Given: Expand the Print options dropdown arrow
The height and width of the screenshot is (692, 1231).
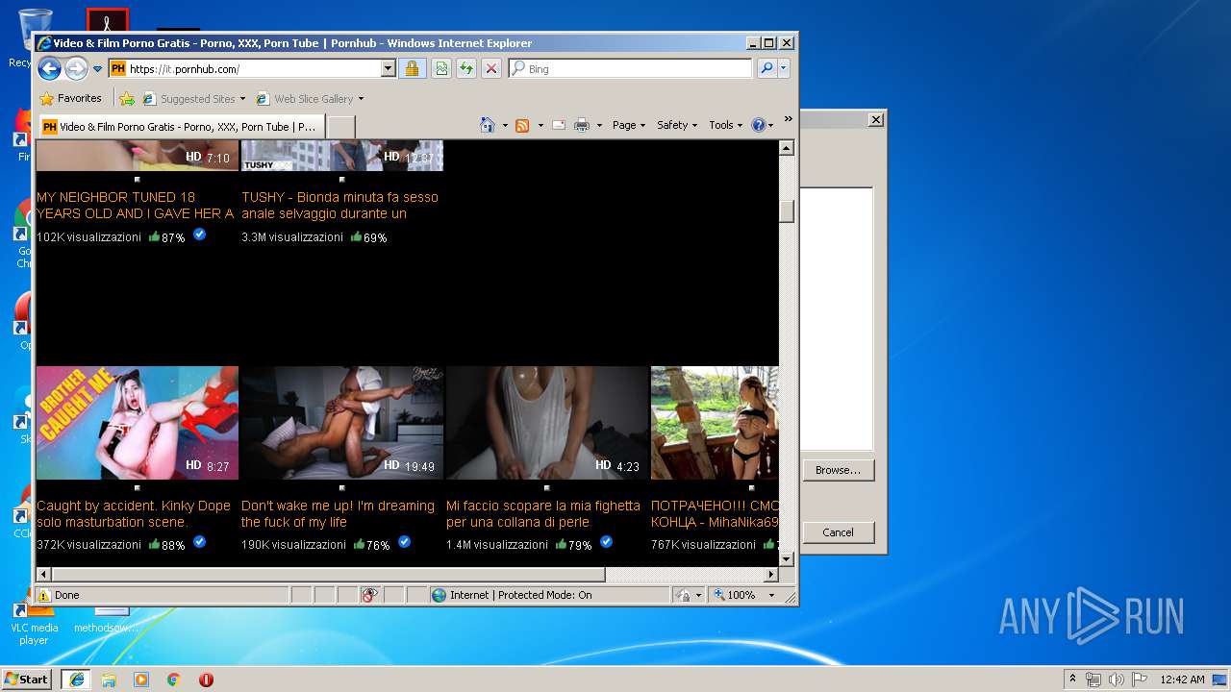Looking at the screenshot, I should 599,126.
